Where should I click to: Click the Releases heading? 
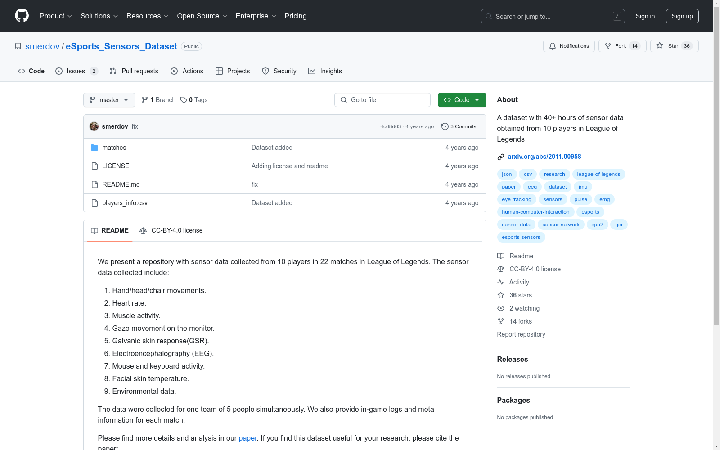click(513, 359)
